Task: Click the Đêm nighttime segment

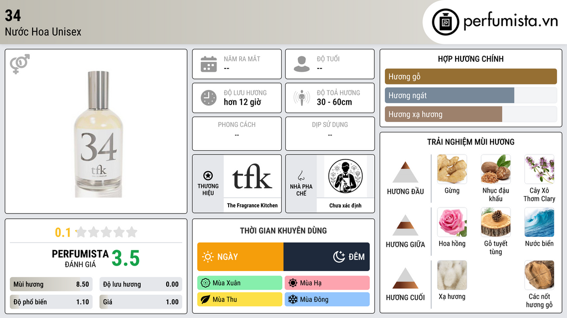Action: [x=327, y=257]
